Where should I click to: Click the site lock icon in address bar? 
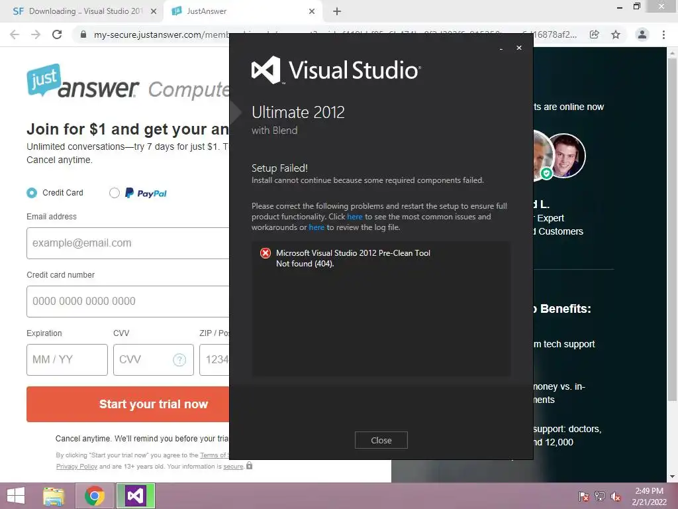pyautogui.click(x=83, y=34)
